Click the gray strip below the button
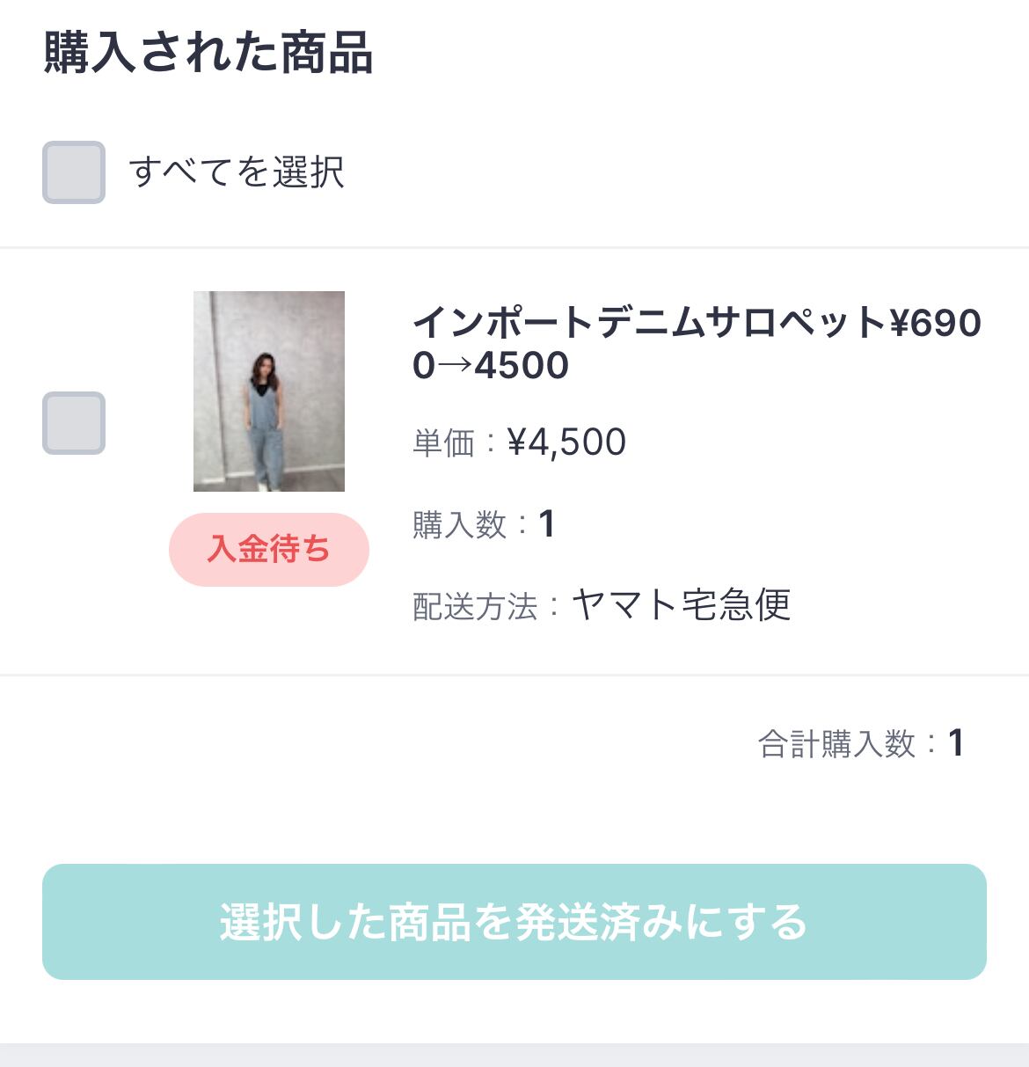 tap(514, 1055)
